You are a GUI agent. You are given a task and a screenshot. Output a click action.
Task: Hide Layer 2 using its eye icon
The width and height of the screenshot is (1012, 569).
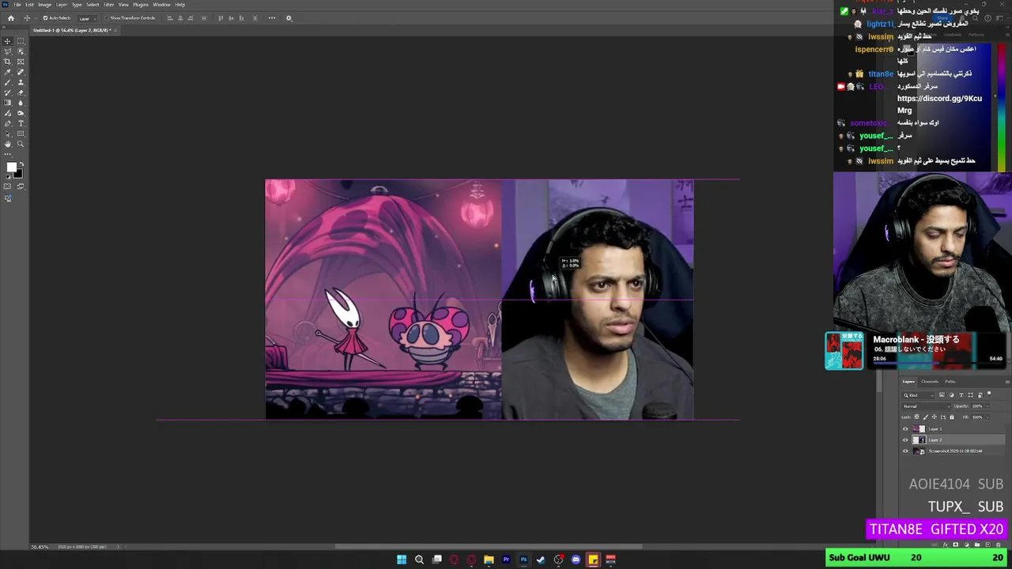click(x=905, y=440)
